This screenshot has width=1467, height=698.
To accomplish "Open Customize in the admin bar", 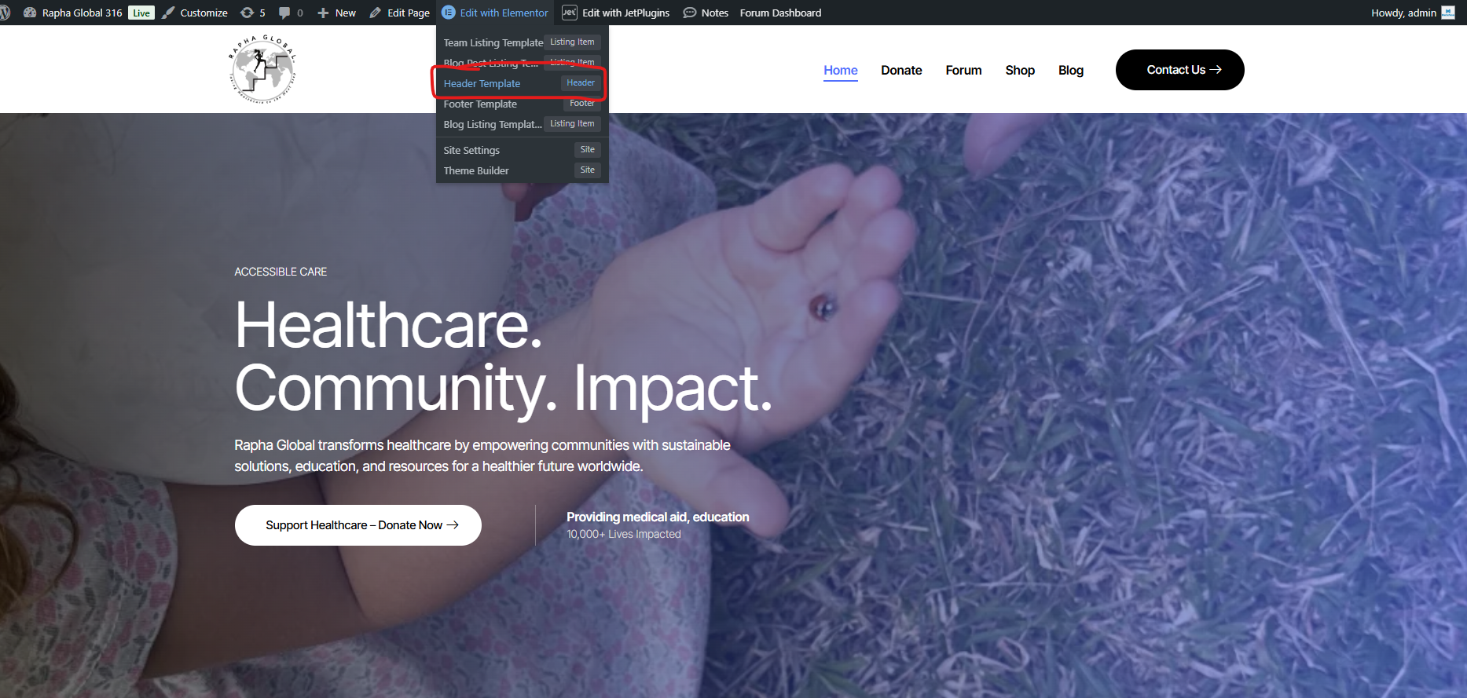I will click(x=196, y=13).
